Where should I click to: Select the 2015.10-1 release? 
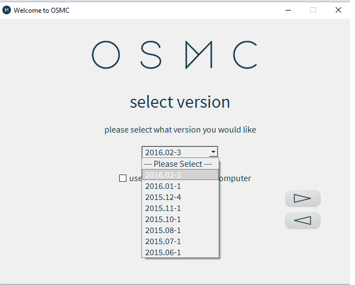[163, 219]
